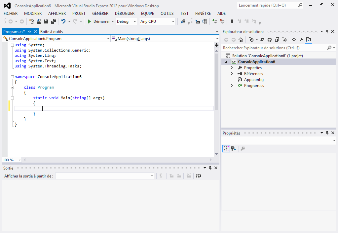
Task: Expand the Références node
Action: (232, 74)
